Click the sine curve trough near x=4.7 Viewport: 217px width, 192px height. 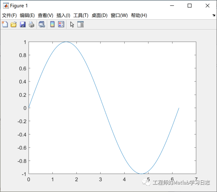pos(141,174)
